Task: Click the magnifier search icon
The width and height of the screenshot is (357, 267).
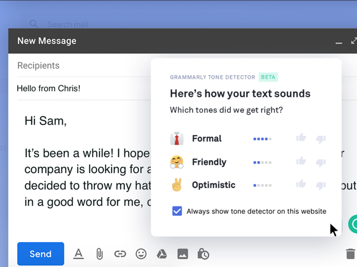Action: coord(34,24)
